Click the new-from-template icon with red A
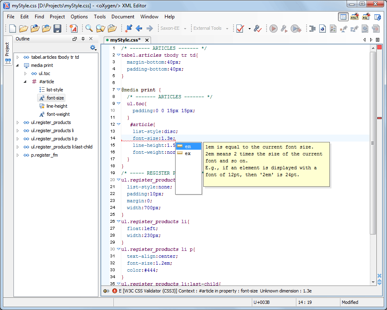 pos(73,29)
